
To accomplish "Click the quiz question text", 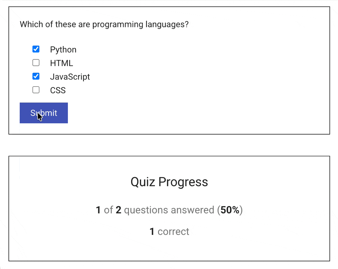I will pos(104,24).
